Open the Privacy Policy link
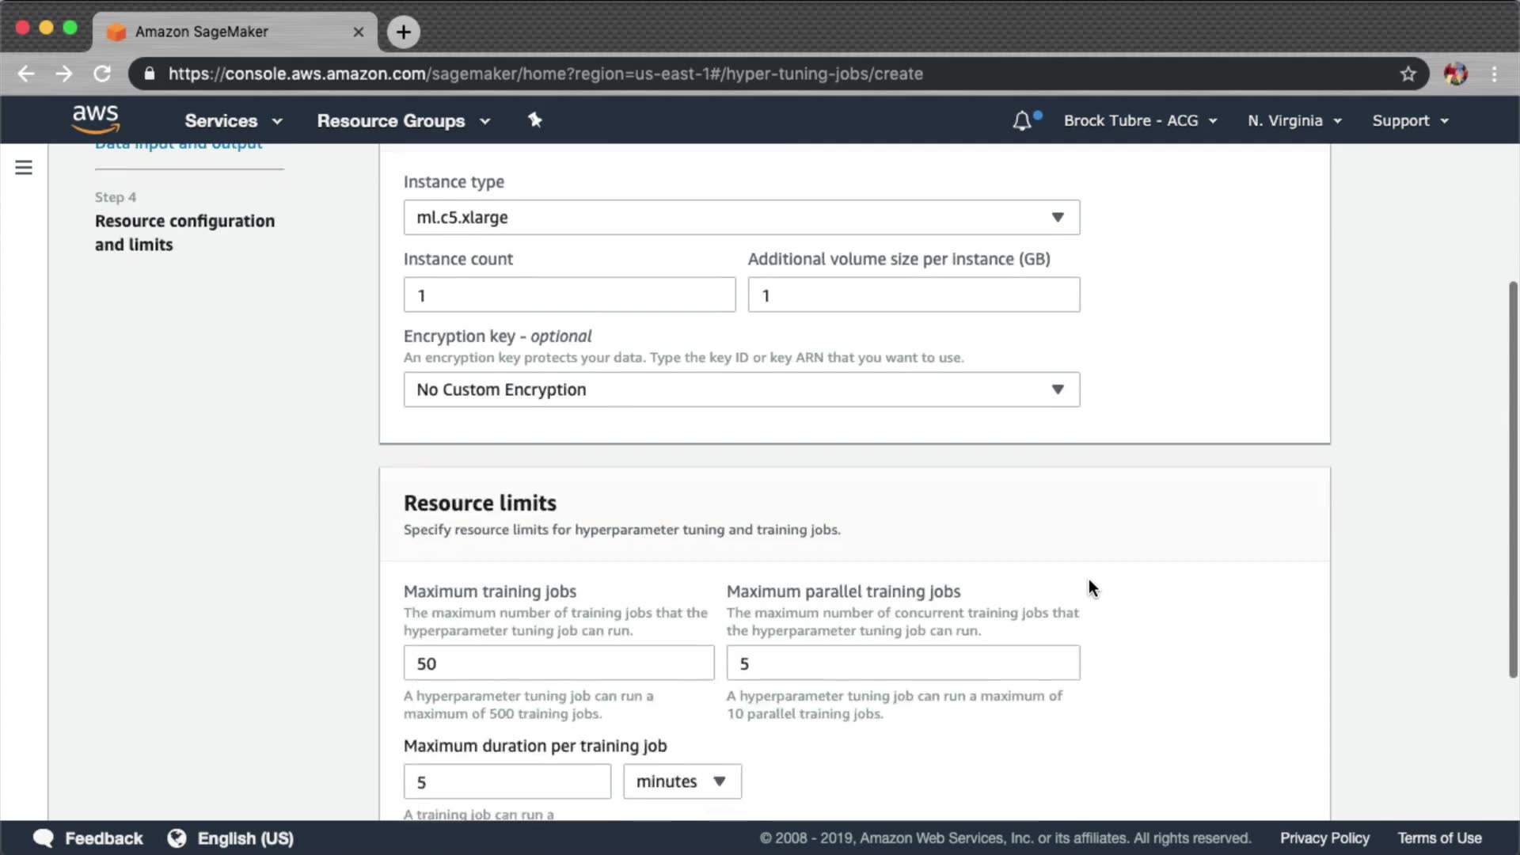Viewport: 1520px width, 855px height. (x=1324, y=838)
